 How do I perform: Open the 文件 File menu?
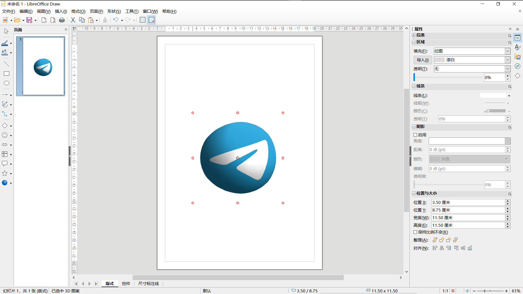click(9, 11)
